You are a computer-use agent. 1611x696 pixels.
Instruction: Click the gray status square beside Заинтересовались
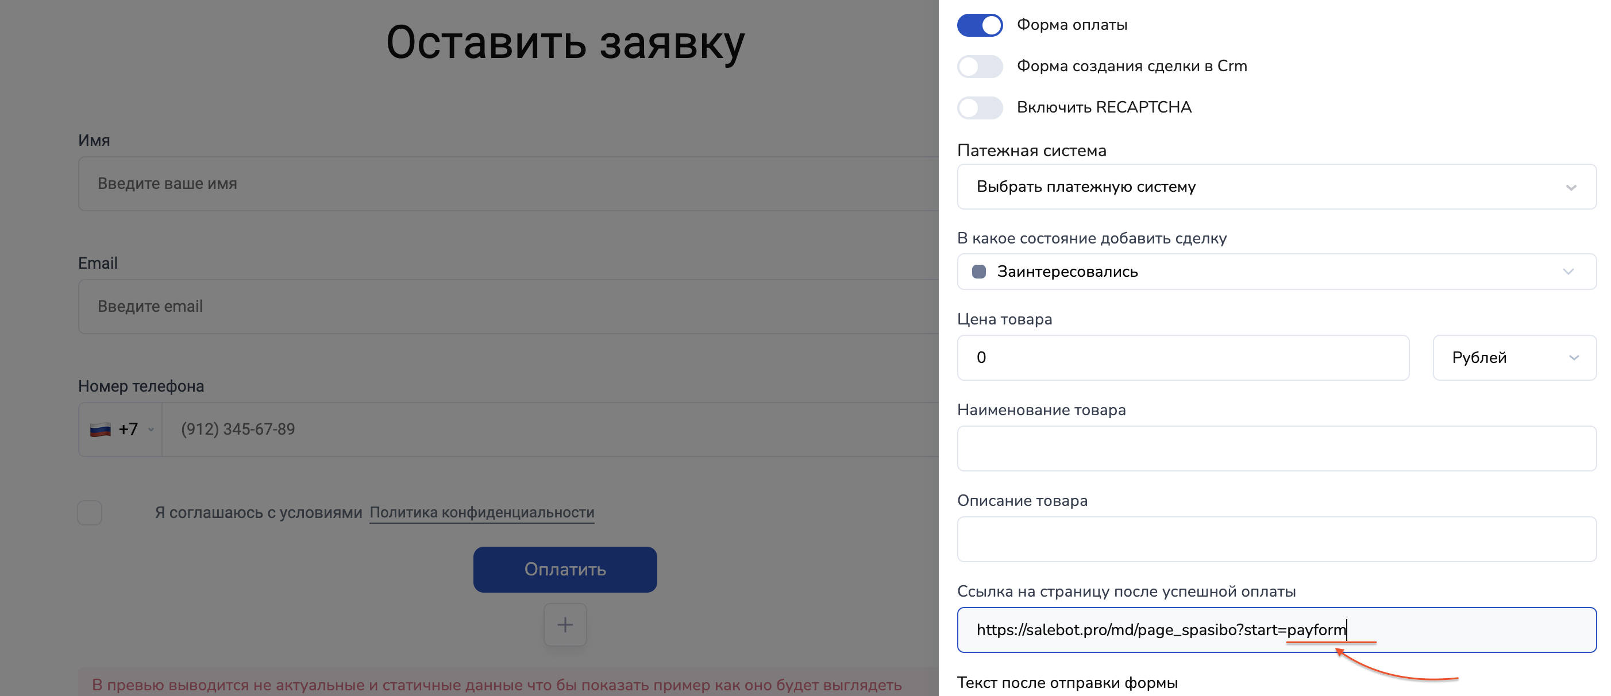979,272
